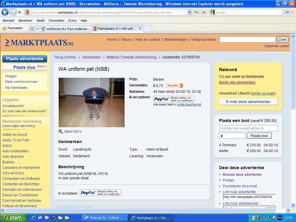Open the Quick Tabs grid icon
The width and height of the screenshot is (296, 222).
pyautogui.click(x=32, y=29)
